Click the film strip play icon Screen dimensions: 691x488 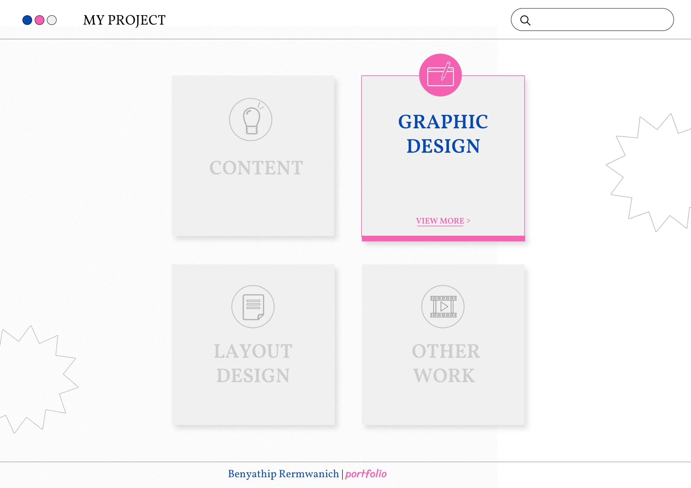[x=443, y=307]
